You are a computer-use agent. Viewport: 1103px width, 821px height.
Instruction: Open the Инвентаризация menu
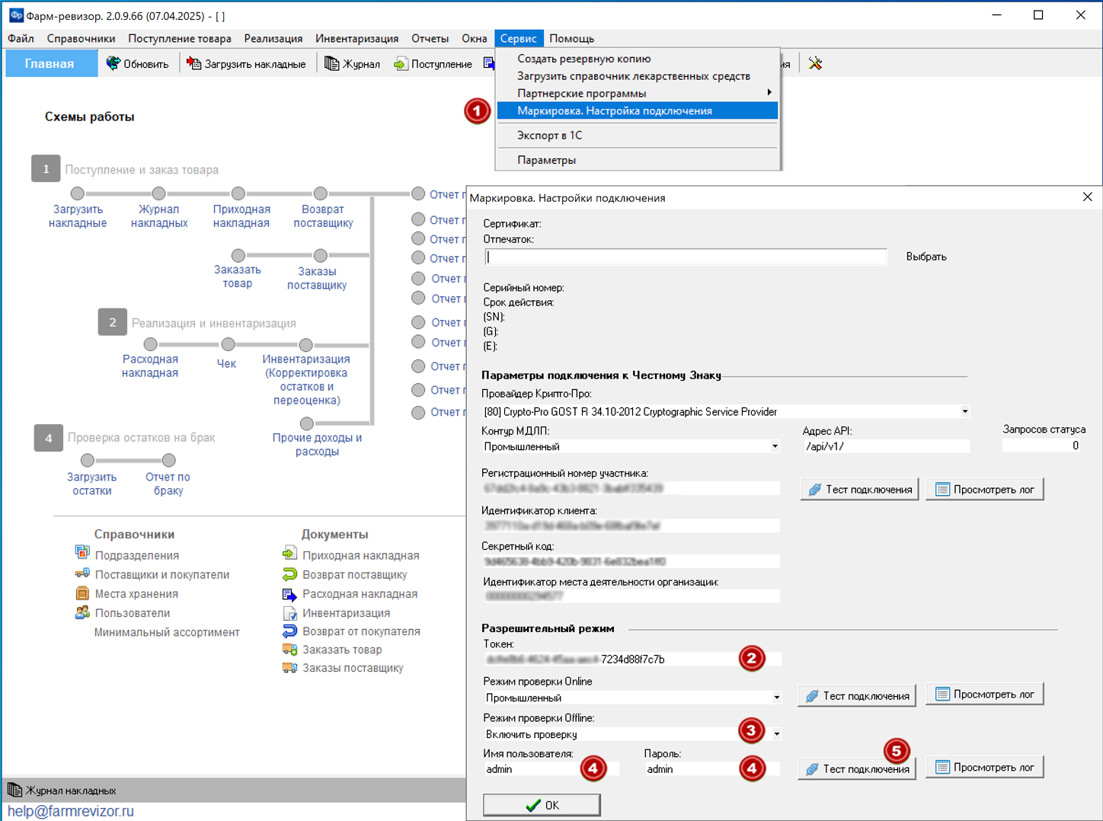pyautogui.click(x=356, y=38)
